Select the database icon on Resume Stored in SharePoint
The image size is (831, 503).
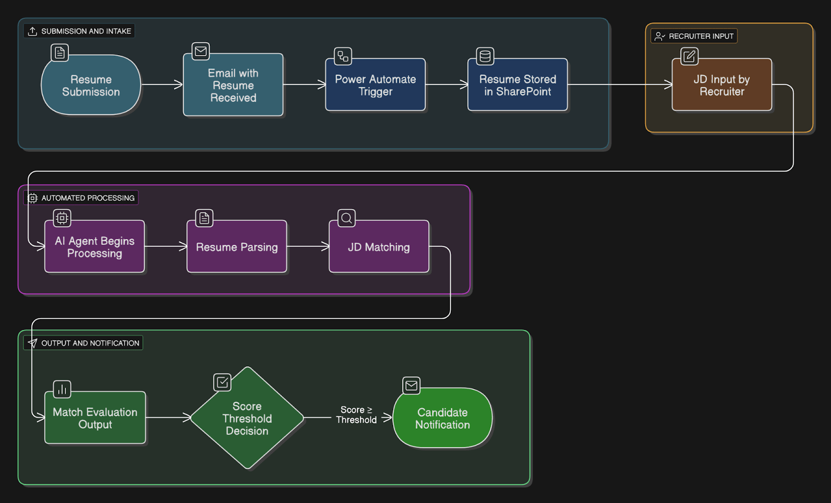[x=485, y=56]
